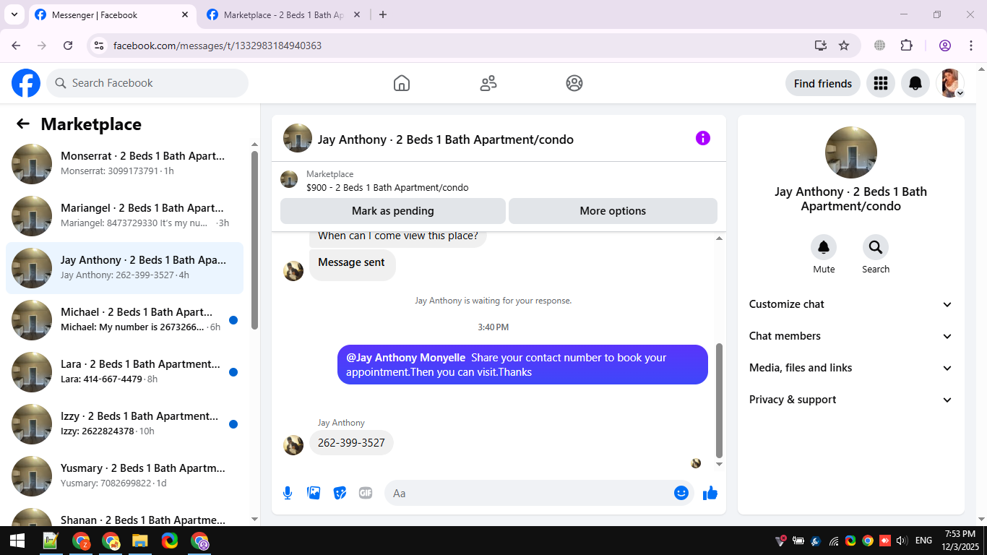This screenshot has height=555, width=987.
Task: Open the large Jay Anthony listing thumbnail
Action: point(851,152)
